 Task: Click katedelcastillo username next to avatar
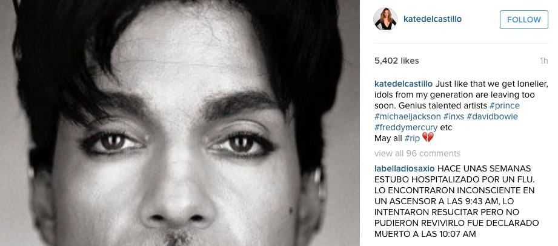433,19
